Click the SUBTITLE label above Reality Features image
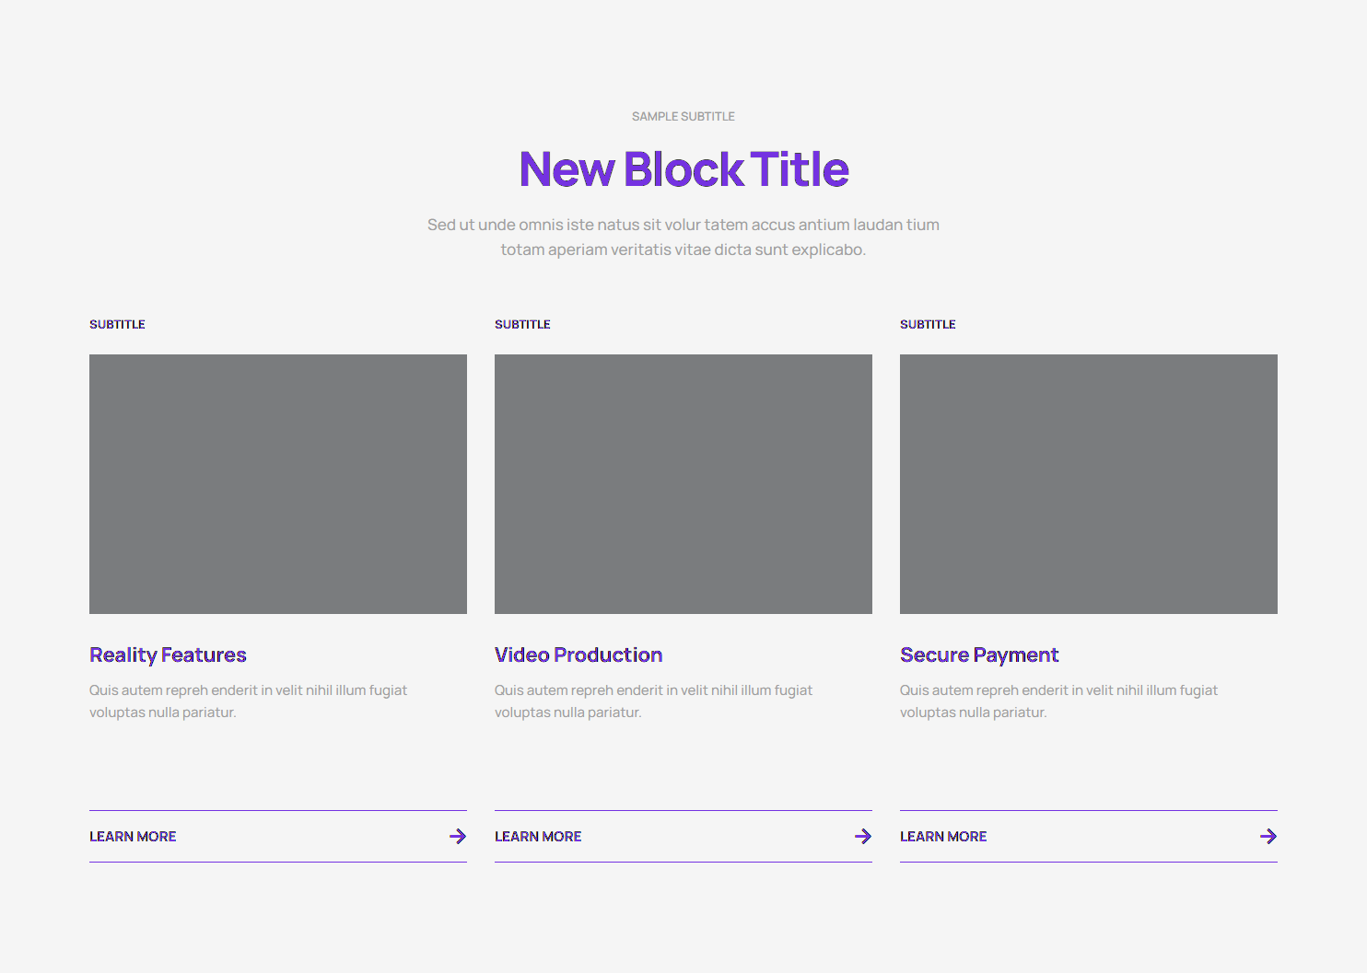The width and height of the screenshot is (1367, 973). point(117,324)
